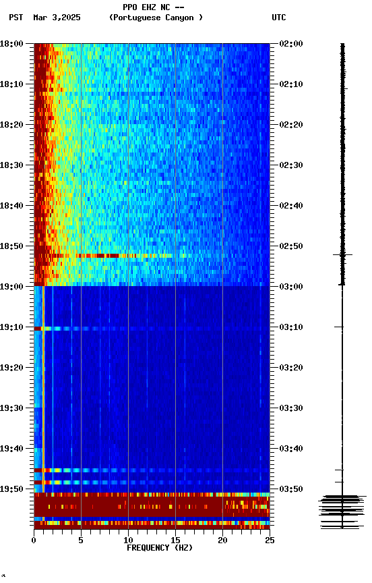Click the frequency axis tick label '25'
Viewport: 372px width, 583px height.
[270, 540]
